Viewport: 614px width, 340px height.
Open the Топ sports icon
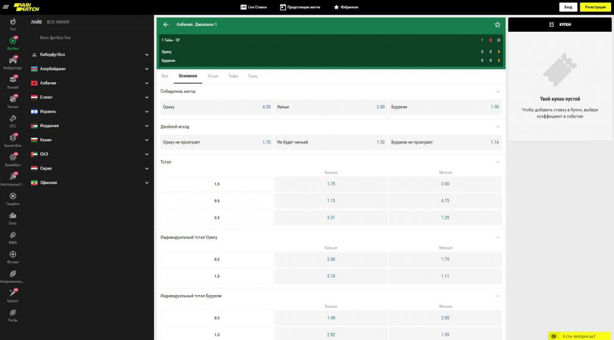click(x=13, y=21)
